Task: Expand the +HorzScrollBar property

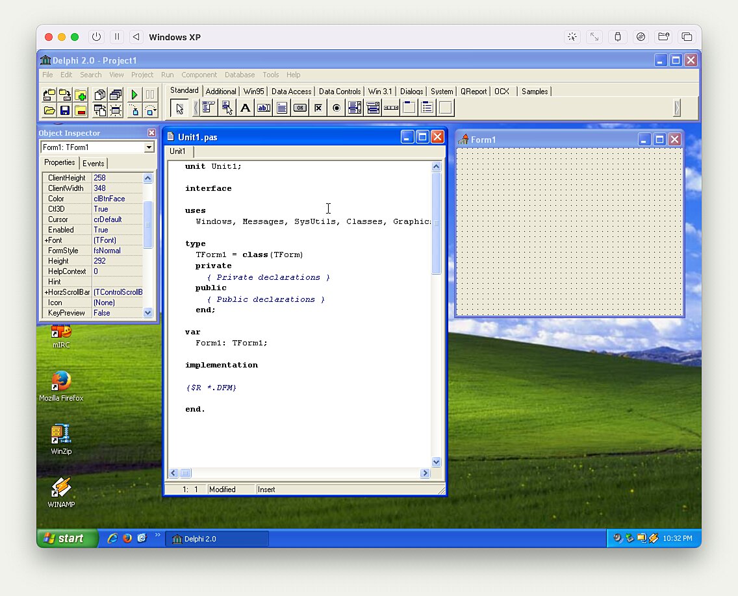Action: [x=46, y=292]
